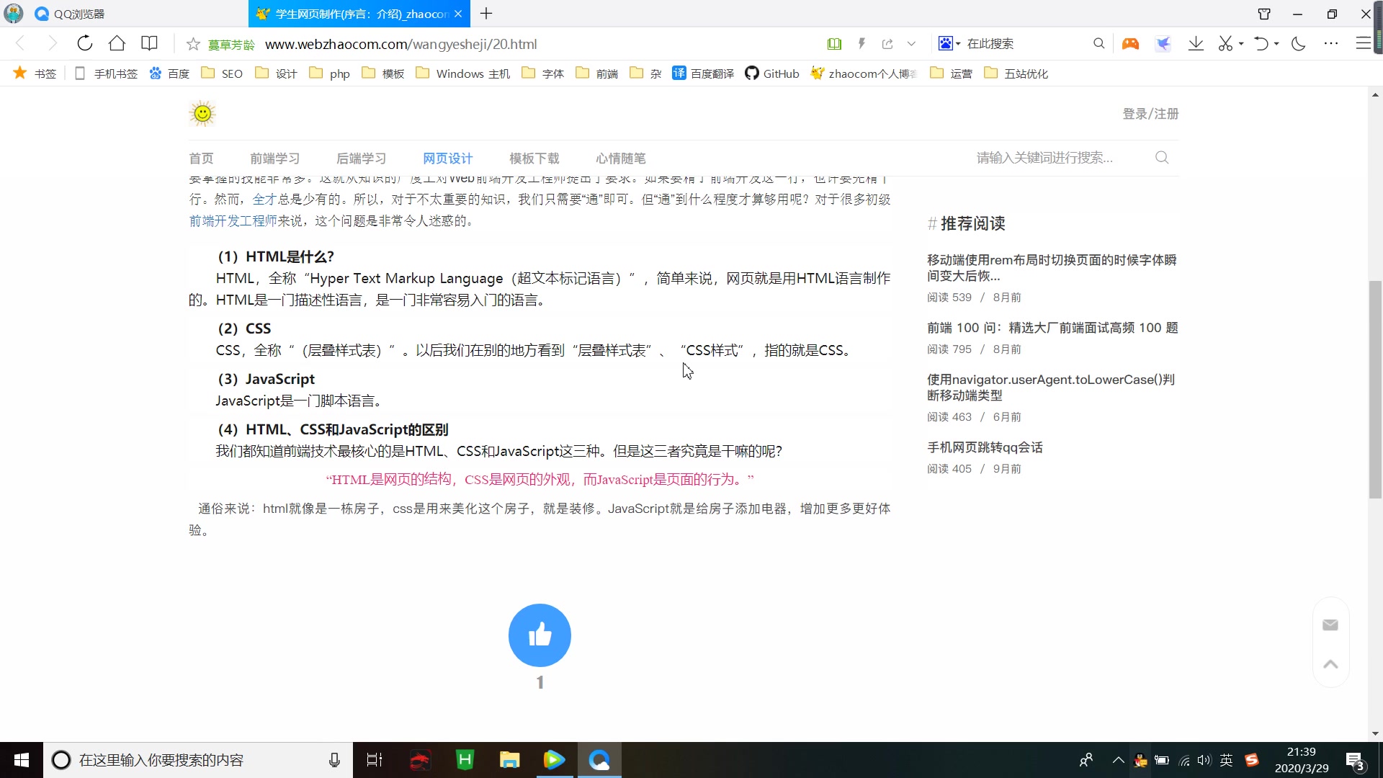Open the QQ browser game center
The image size is (1383, 778).
(x=1131, y=43)
